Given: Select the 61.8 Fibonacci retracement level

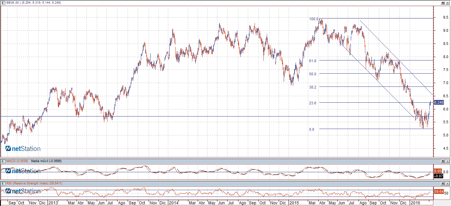Looking at the screenshot, I should pyautogui.click(x=313, y=61).
